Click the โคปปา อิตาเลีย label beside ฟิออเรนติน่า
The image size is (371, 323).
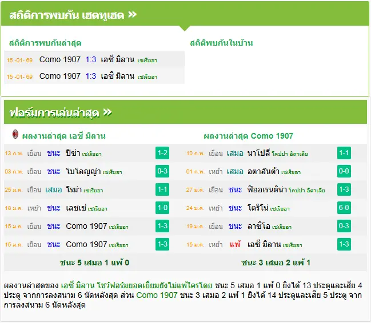pyautogui.click(x=306, y=191)
